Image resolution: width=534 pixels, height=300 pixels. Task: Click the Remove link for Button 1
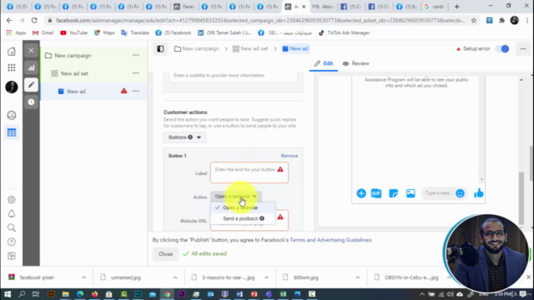click(290, 156)
